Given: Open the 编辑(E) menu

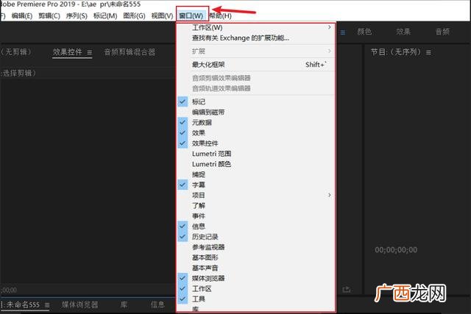Looking at the screenshot, I should (22, 15).
